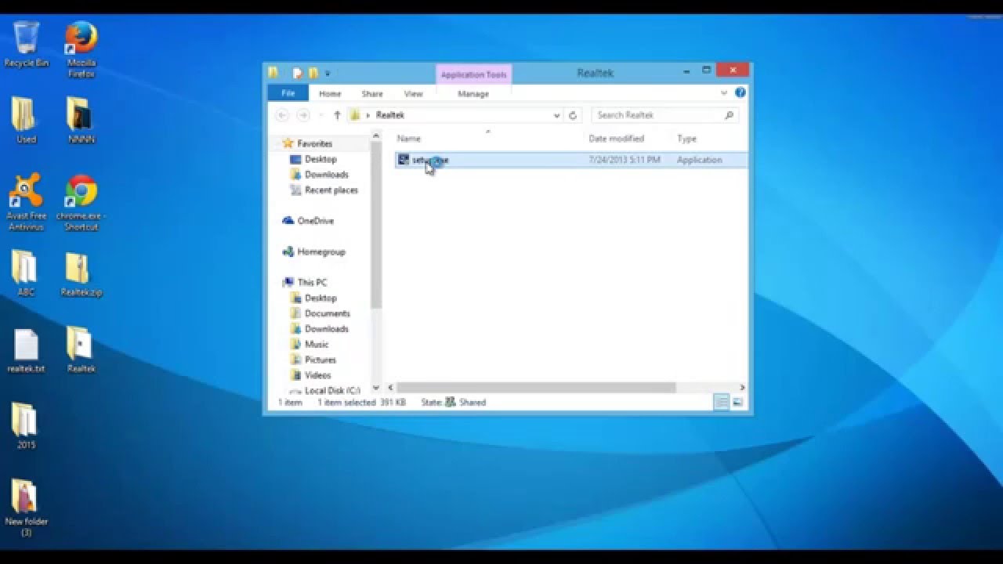The image size is (1003, 564).
Task: Open Downloads under This PC
Action: (326, 329)
